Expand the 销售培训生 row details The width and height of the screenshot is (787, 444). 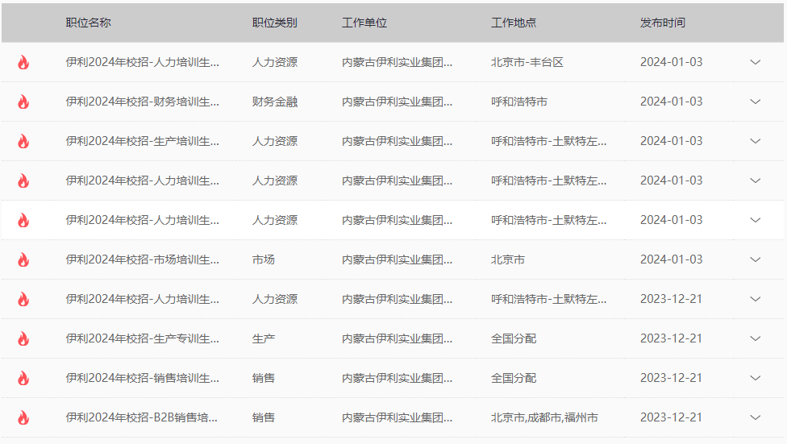(x=756, y=378)
